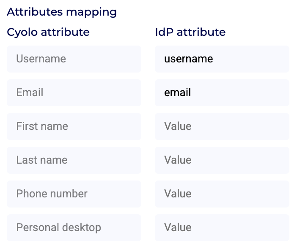Click the 'Phone number' placeholder text

[52, 194]
